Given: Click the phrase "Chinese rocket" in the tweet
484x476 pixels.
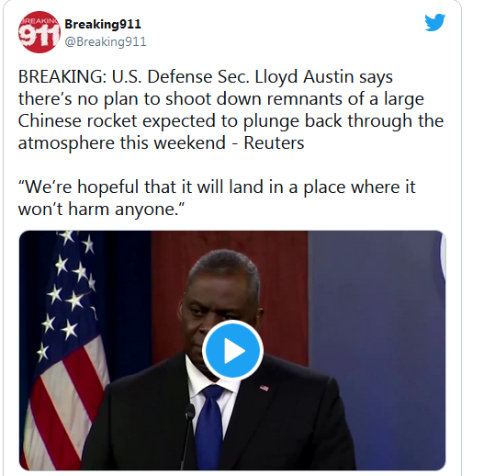Looking at the screenshot, I should [x=77, y=120].
